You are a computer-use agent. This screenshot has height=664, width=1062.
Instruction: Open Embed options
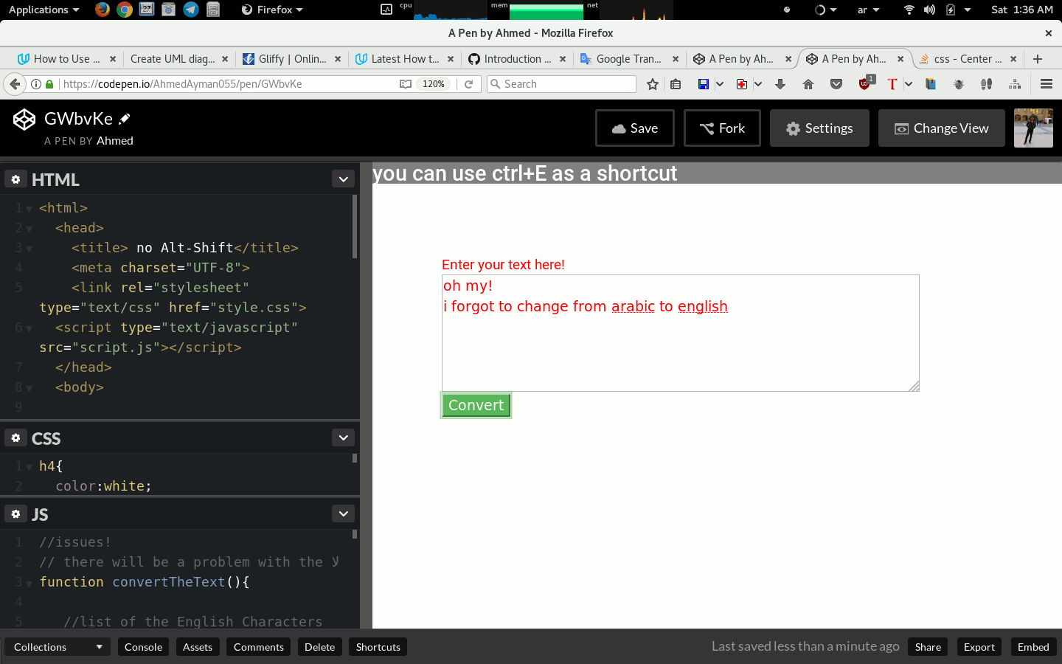[1033, 647]
